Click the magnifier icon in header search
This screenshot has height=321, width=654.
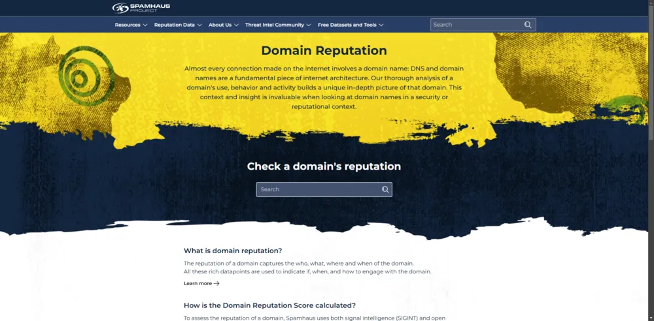[x=528, y=25]
